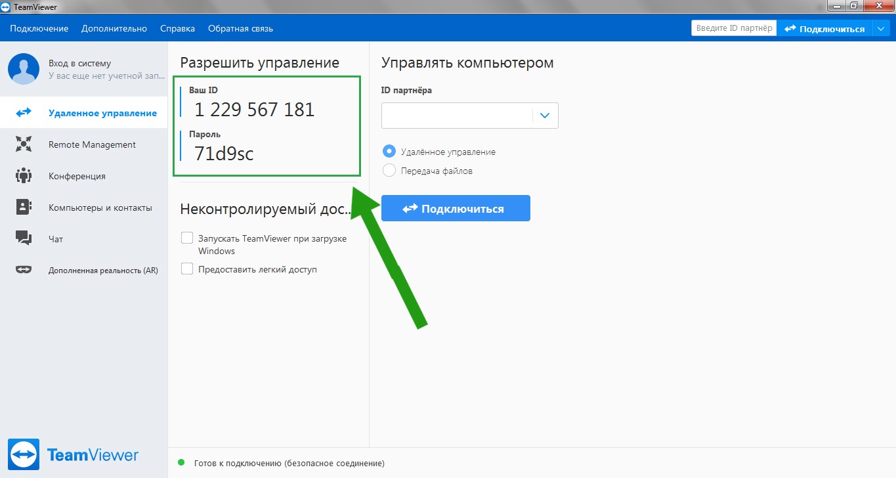Enable Запускать TeamViewer при загрузке Windows checkbox
This screenshot has width=896, height=478.
[187, 238]
